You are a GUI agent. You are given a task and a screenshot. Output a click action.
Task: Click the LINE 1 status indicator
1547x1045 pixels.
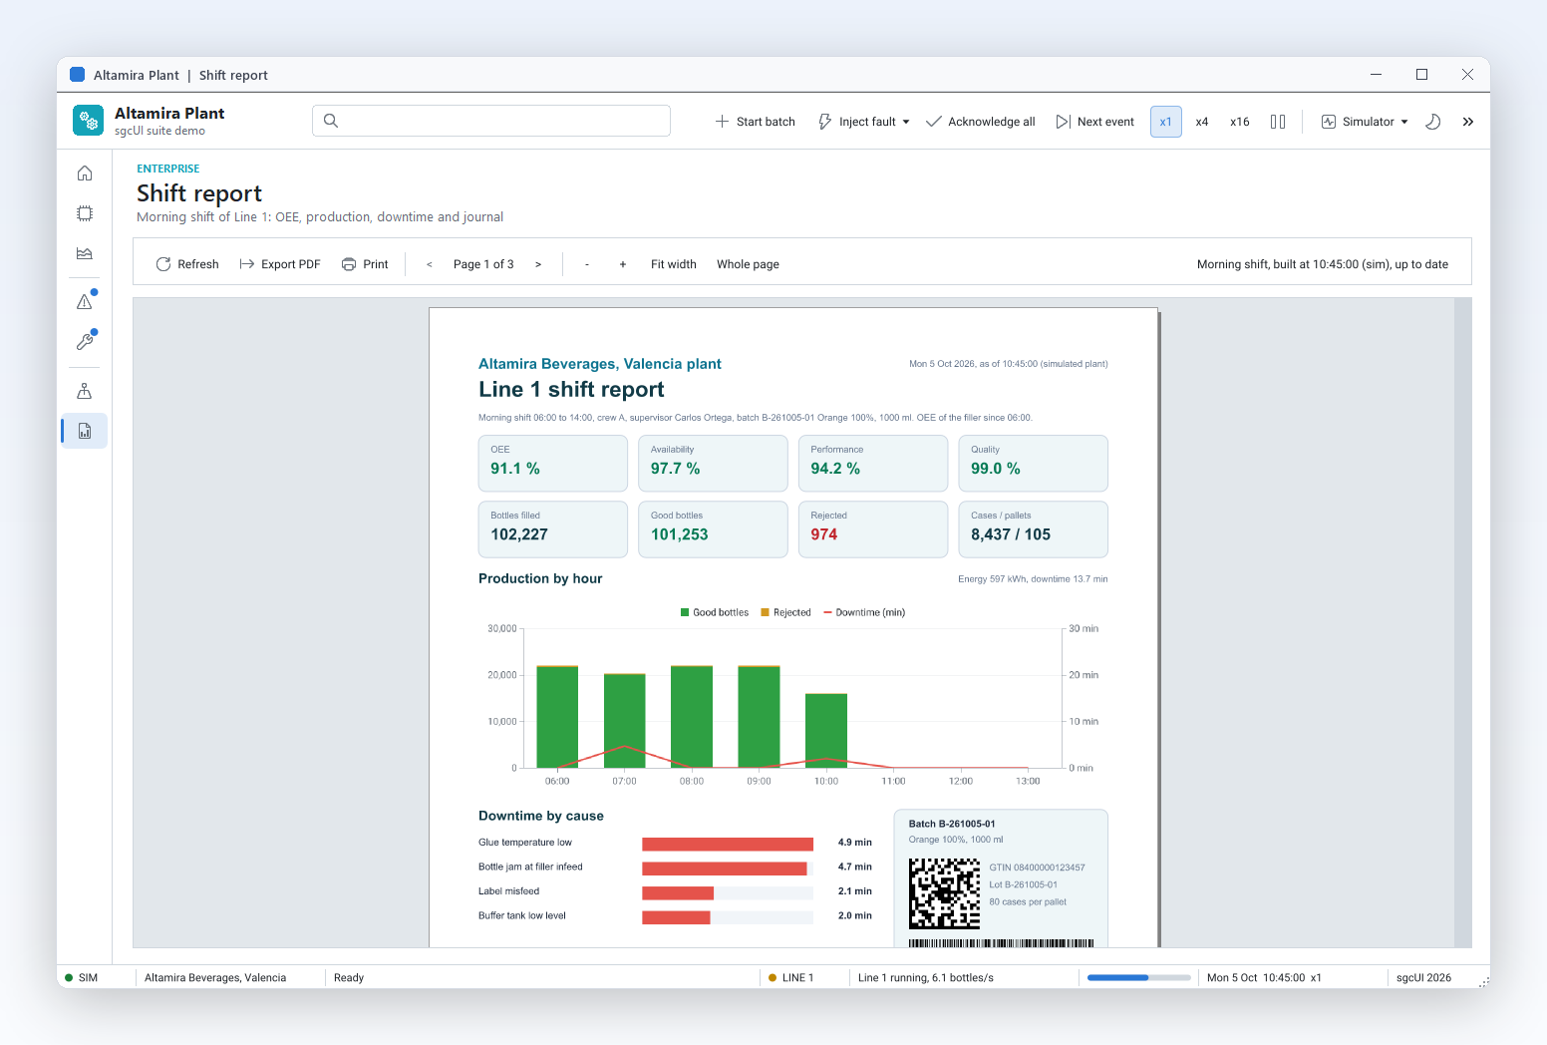[x=791, y=977]
